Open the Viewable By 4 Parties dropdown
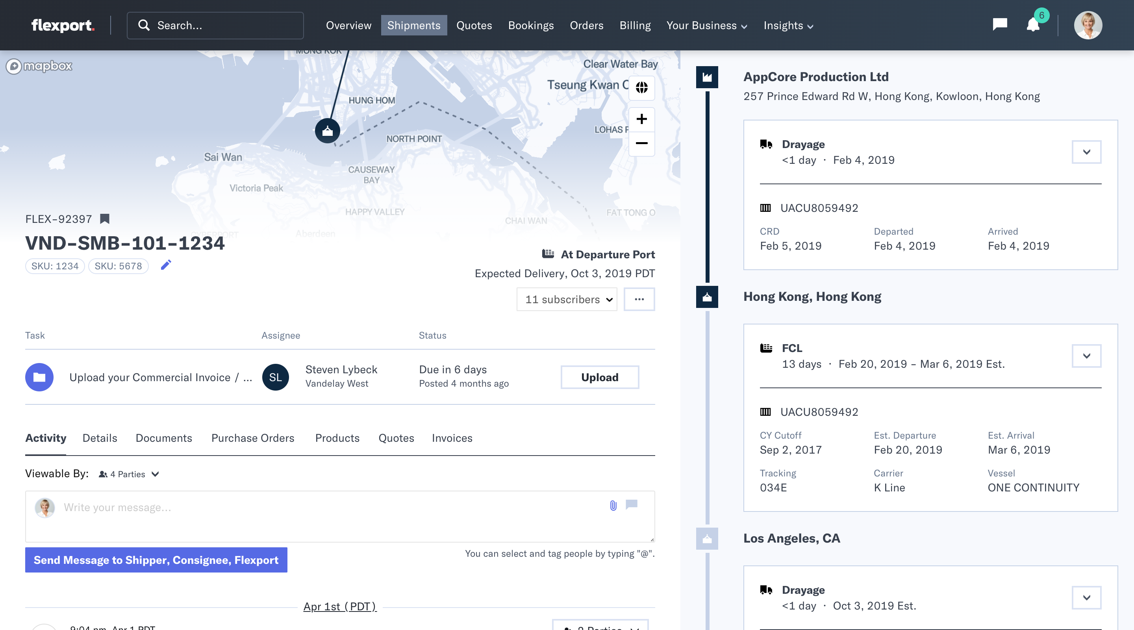This screenshot has width=1134, height=630. coord(128,474)
